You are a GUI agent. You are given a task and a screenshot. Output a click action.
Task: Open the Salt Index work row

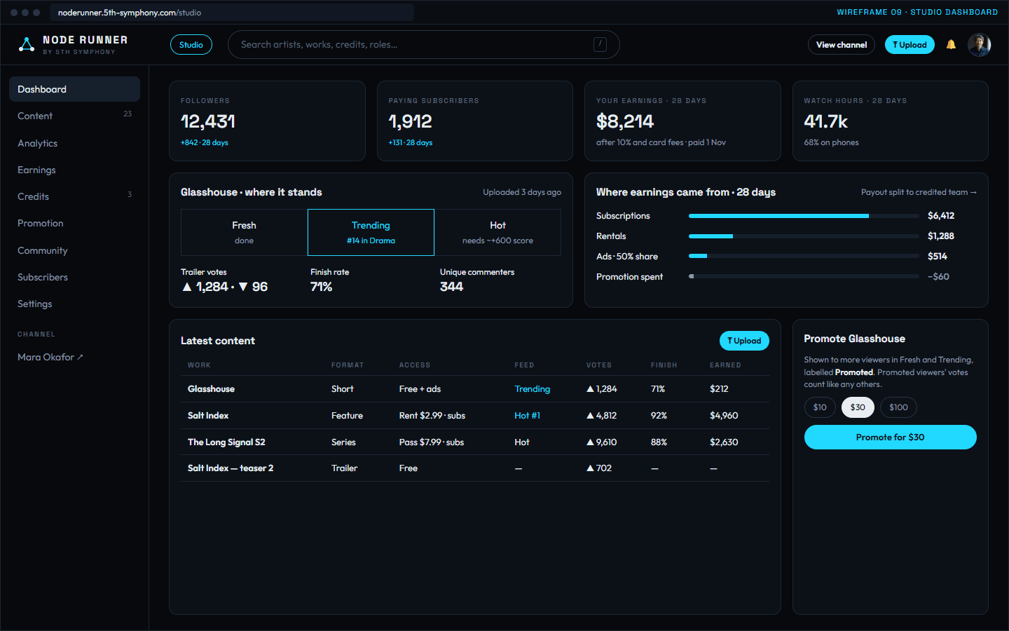[x=475, y=415]
